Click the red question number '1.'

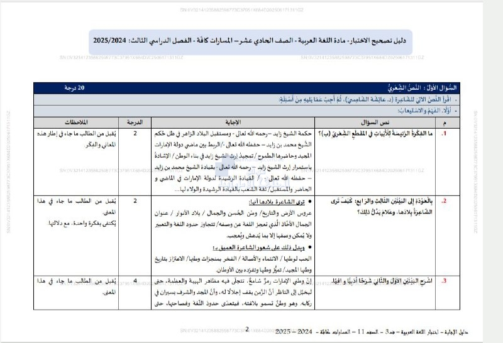pos(444,134)
